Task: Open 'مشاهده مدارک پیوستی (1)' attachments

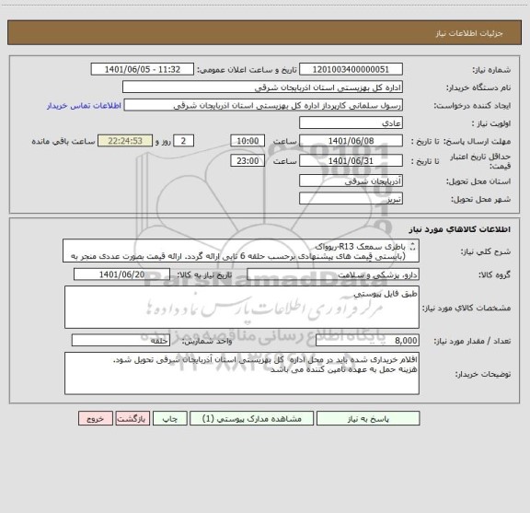Action: pyautogui.click(x=252, y=418)
